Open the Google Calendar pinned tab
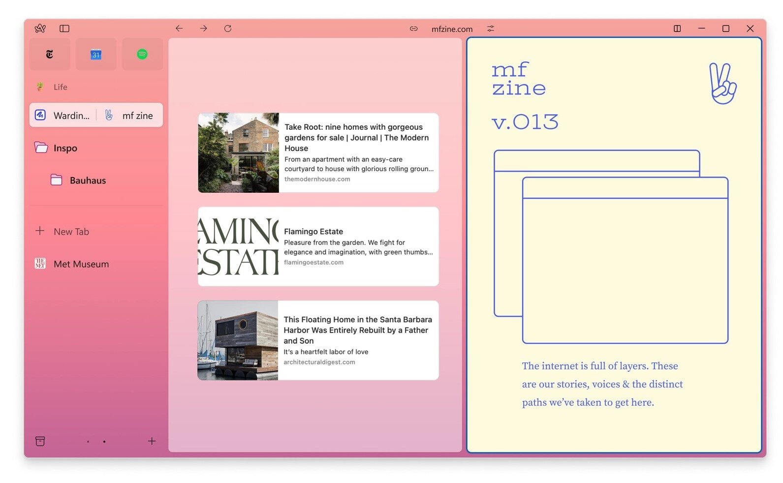 [x=96, y=54]
